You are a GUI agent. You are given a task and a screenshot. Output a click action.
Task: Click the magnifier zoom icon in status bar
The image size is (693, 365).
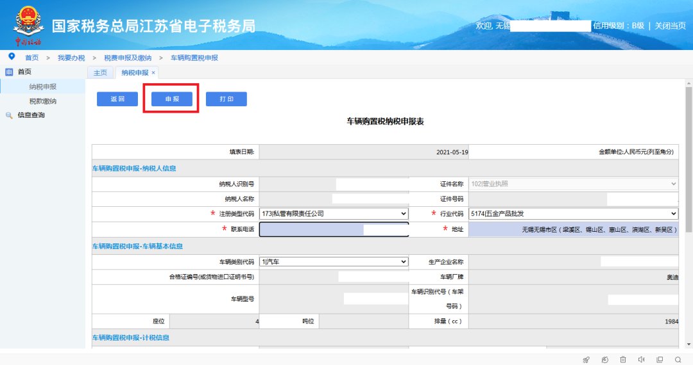click(678, 359)
